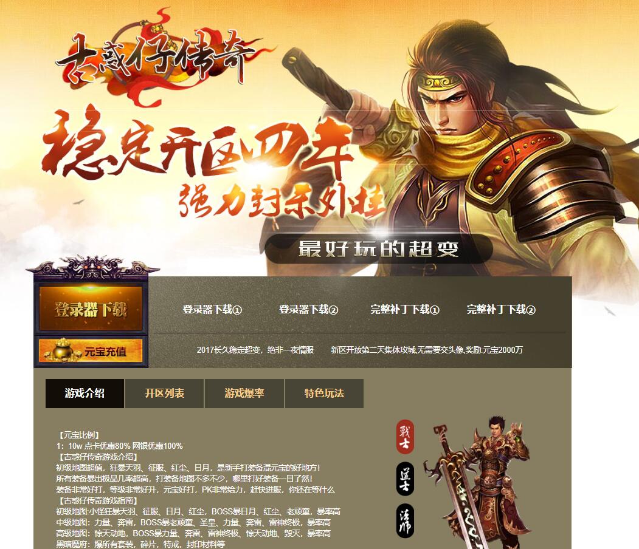
Task: Click the 新区开放第二天集体攻城 notice text
Action: pos(427,350)
